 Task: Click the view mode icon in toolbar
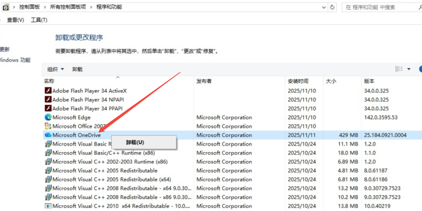click(399, 69)
